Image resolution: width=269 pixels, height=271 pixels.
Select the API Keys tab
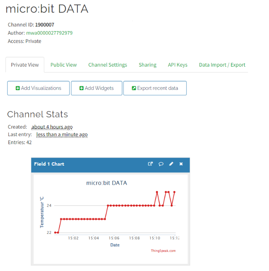coord(178,65)
